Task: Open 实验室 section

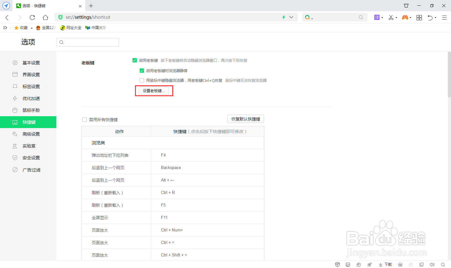Action: 28,146
